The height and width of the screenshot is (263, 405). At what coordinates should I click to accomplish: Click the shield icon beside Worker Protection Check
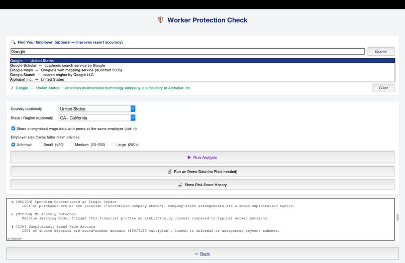click(x=160, y=20)
